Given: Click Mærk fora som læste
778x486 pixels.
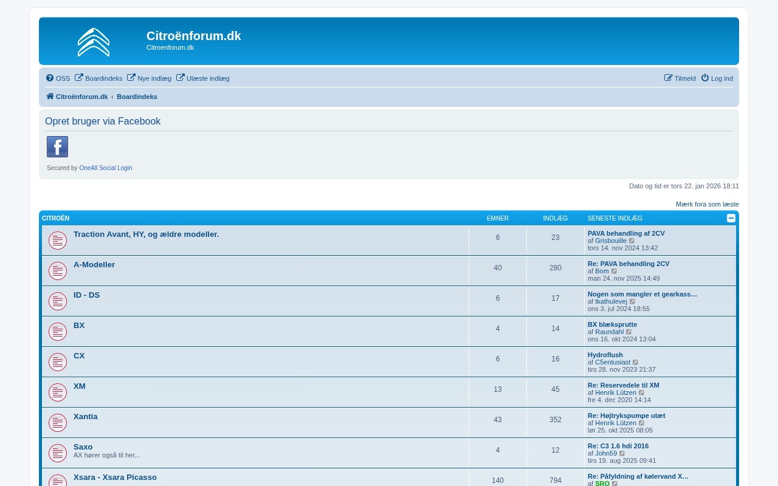Looking at the screenshot, I should click(707, 204).
